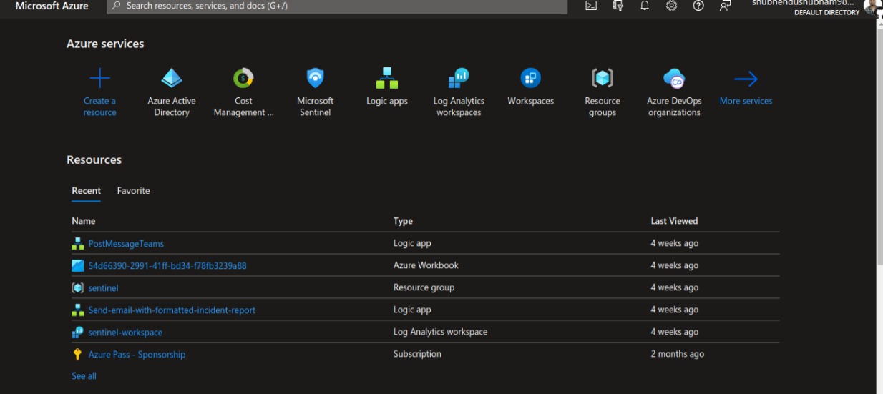Click the Azure Active Directory label text
The height and width of the screenshot is (394, 883).
pos(172,107)
